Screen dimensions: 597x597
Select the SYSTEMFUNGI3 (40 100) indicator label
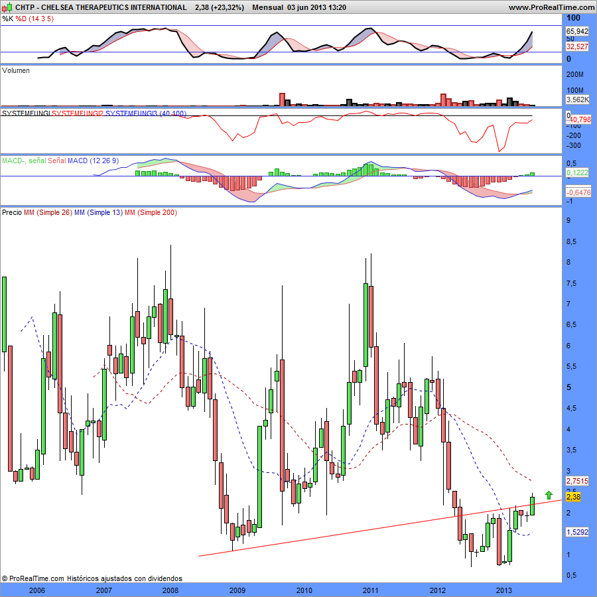pyautogui.click(x=146, y=113)
